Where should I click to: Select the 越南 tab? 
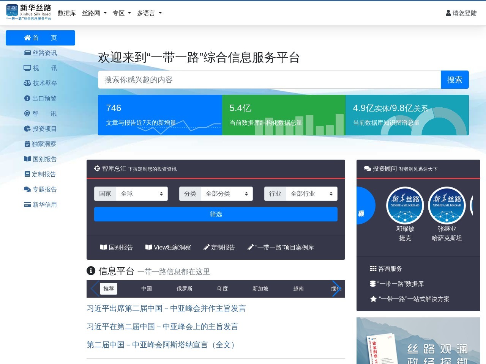pyautogui.click(x=298, y=289)
